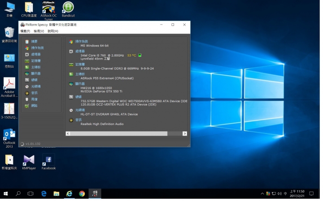Image resolution: width=323 pixels, height=201 pixels.
Task: Open the 硬碟 (Hard drives) sidebar entry
Action: pyautogui.click(x=31, y=80)
